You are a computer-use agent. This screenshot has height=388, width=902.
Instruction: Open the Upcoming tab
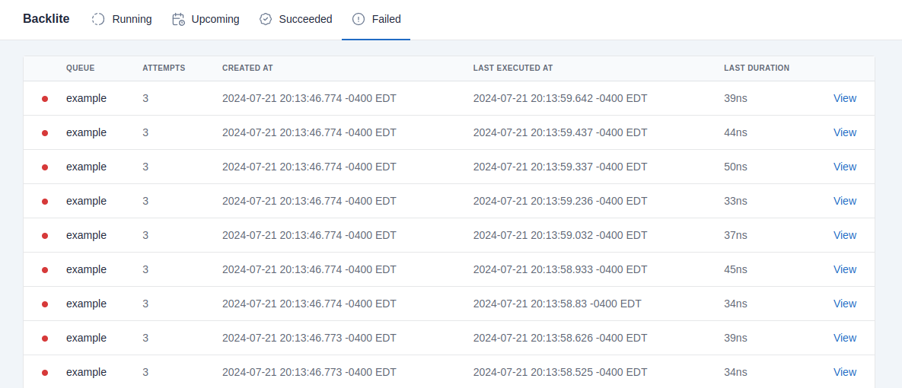point(215,19)
